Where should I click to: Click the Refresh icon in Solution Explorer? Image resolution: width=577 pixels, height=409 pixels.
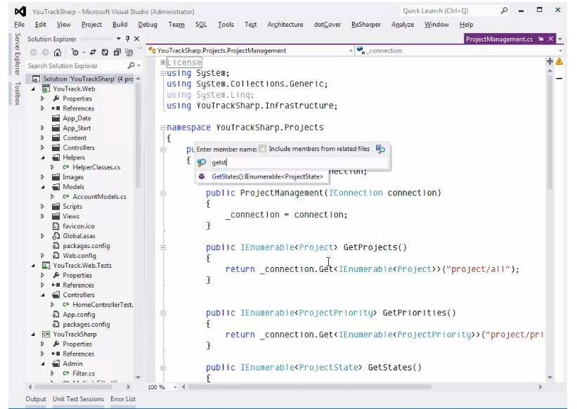click(x=105, y=53)
